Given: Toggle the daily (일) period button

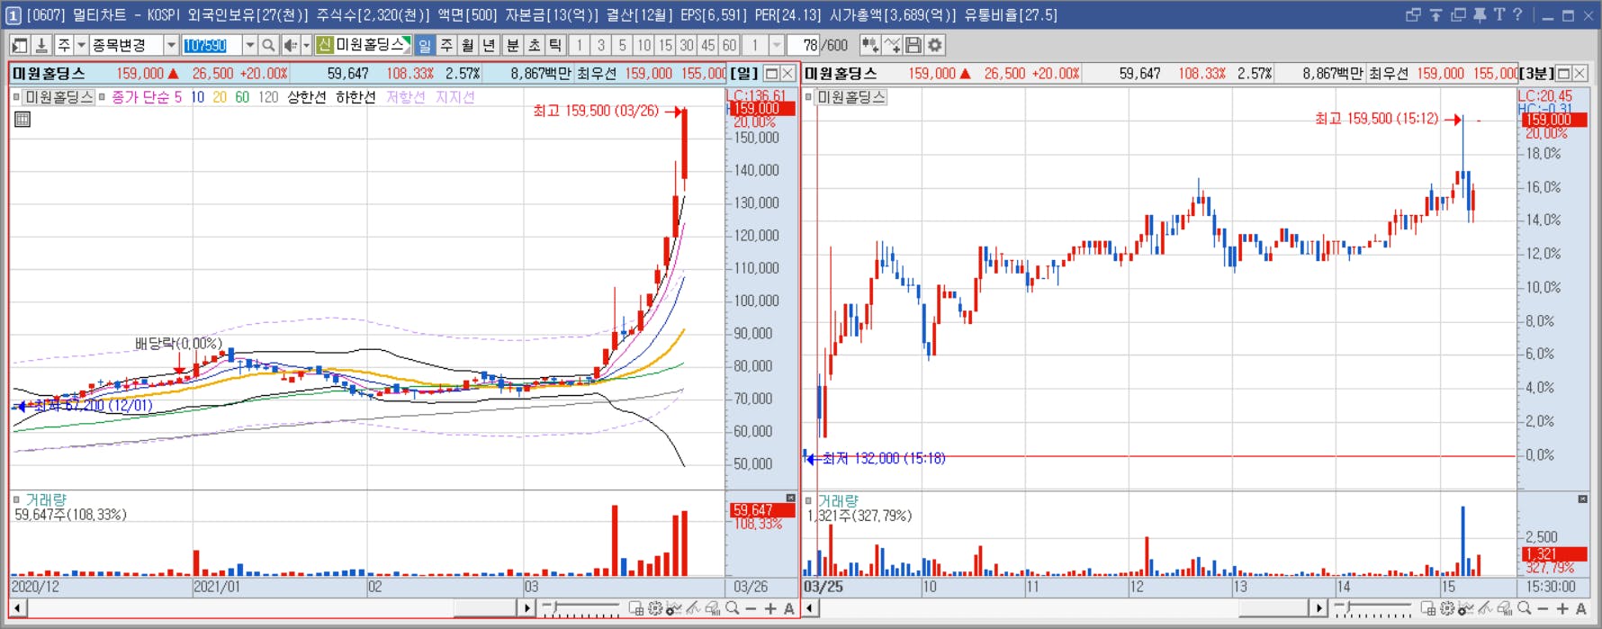Looking at the screenshot, I should (425, 45).
